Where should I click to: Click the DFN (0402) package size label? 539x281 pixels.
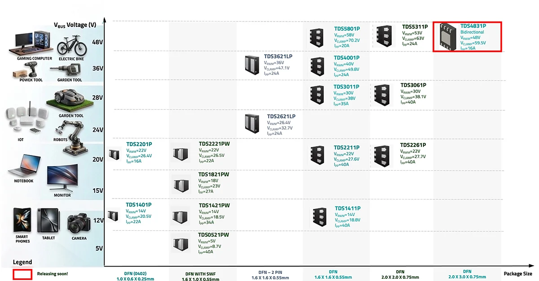(135, 273)
